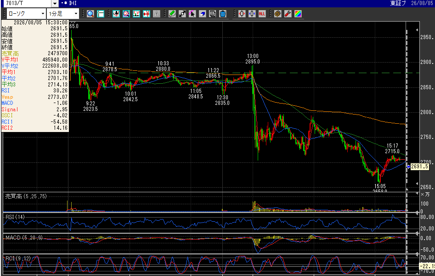This screenshot has width=435, height=276.
Task: Click the Vwap 2773.07 row
Action: 34,97
